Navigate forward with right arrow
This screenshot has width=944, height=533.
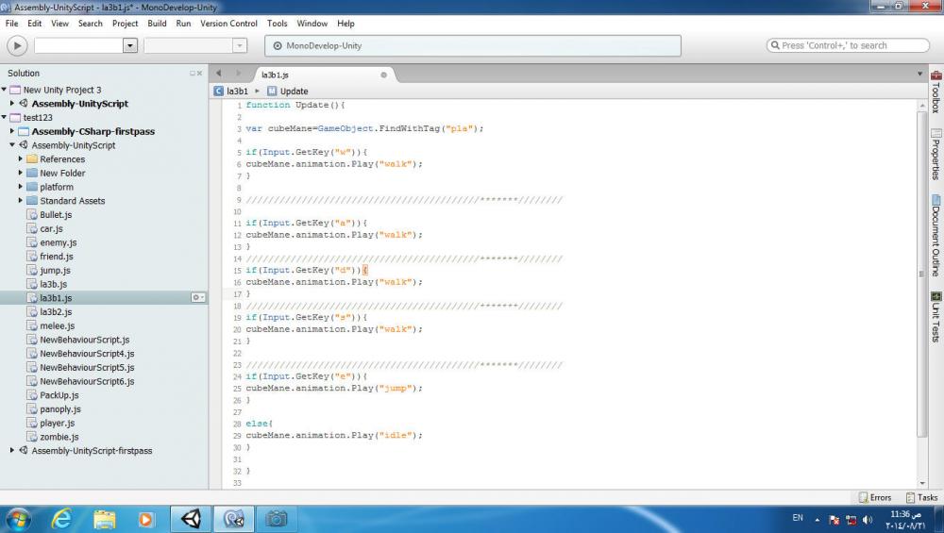click(238, 74)
